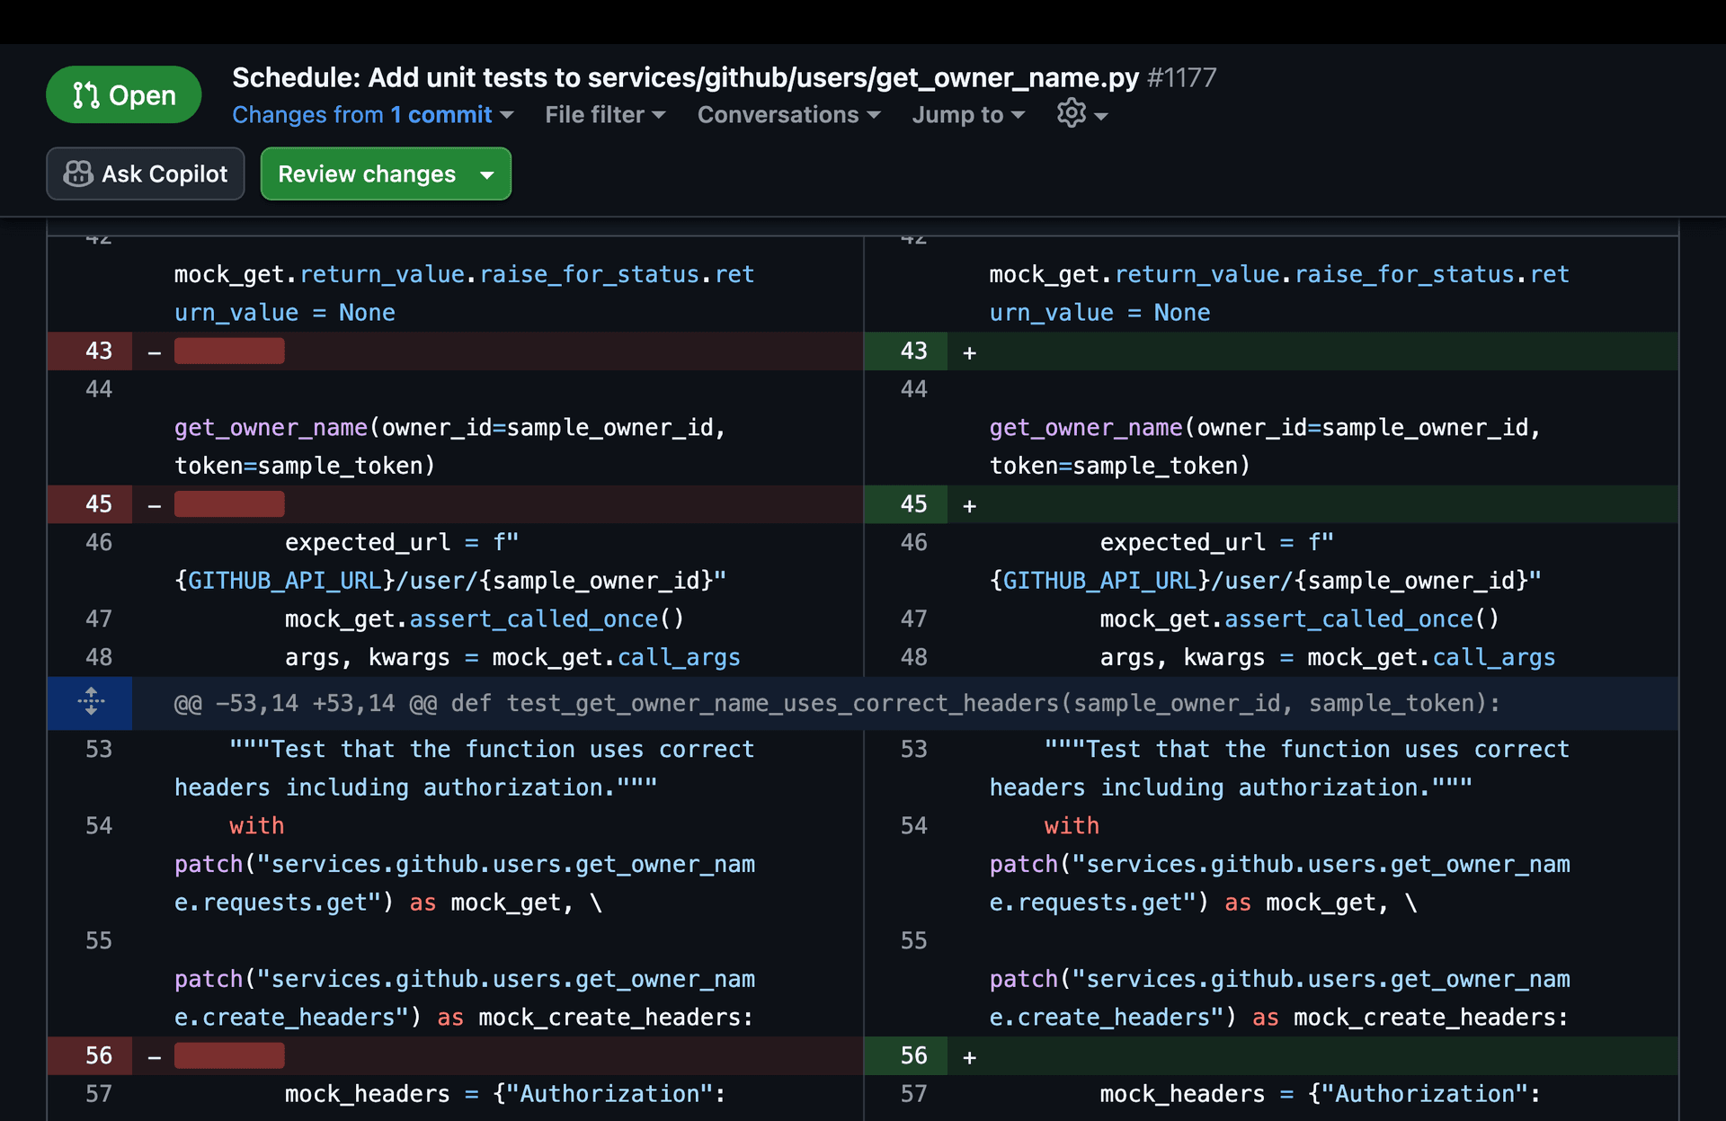This screenshot has height=1121, width=1726.
Task: Click right line number 53
Action: point(913,749)
